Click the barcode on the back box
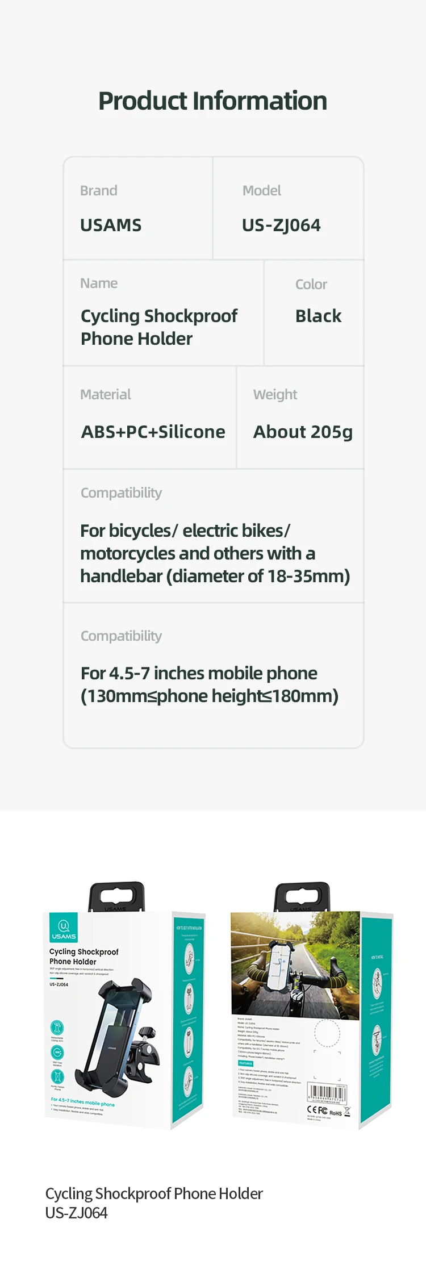 pos(327,1093)
